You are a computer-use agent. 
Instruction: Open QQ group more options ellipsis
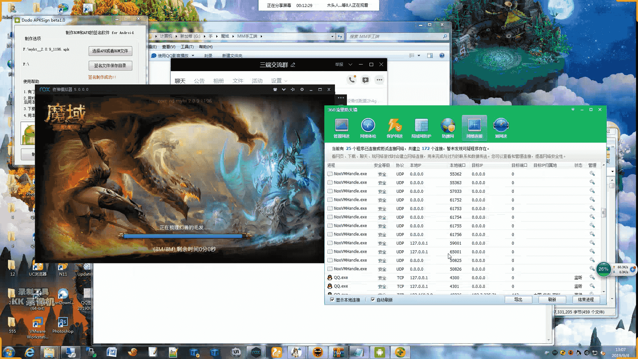[379, 80]
